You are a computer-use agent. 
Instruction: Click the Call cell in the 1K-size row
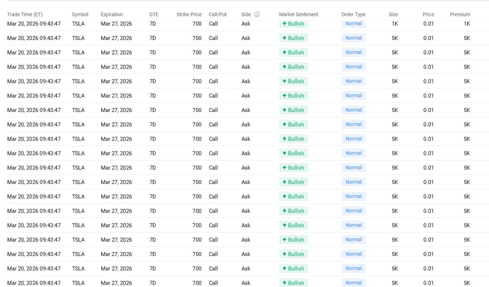[x=214, y=24]
